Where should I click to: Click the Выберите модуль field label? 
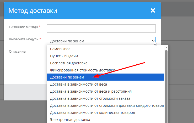coord(24,39)
